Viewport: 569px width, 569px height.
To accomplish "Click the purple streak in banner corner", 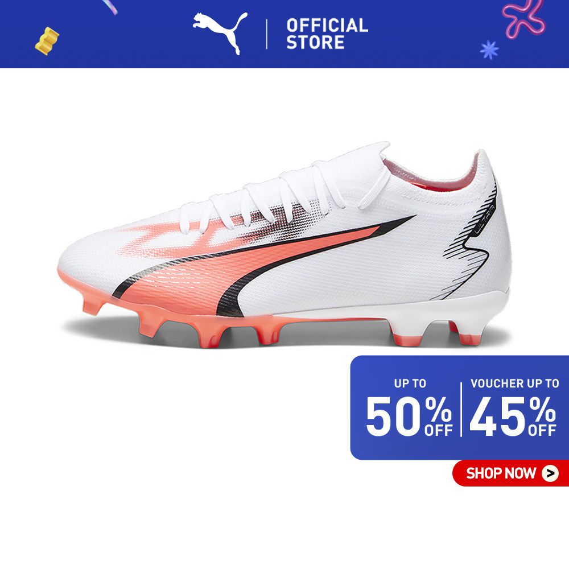I will [110, 7].
